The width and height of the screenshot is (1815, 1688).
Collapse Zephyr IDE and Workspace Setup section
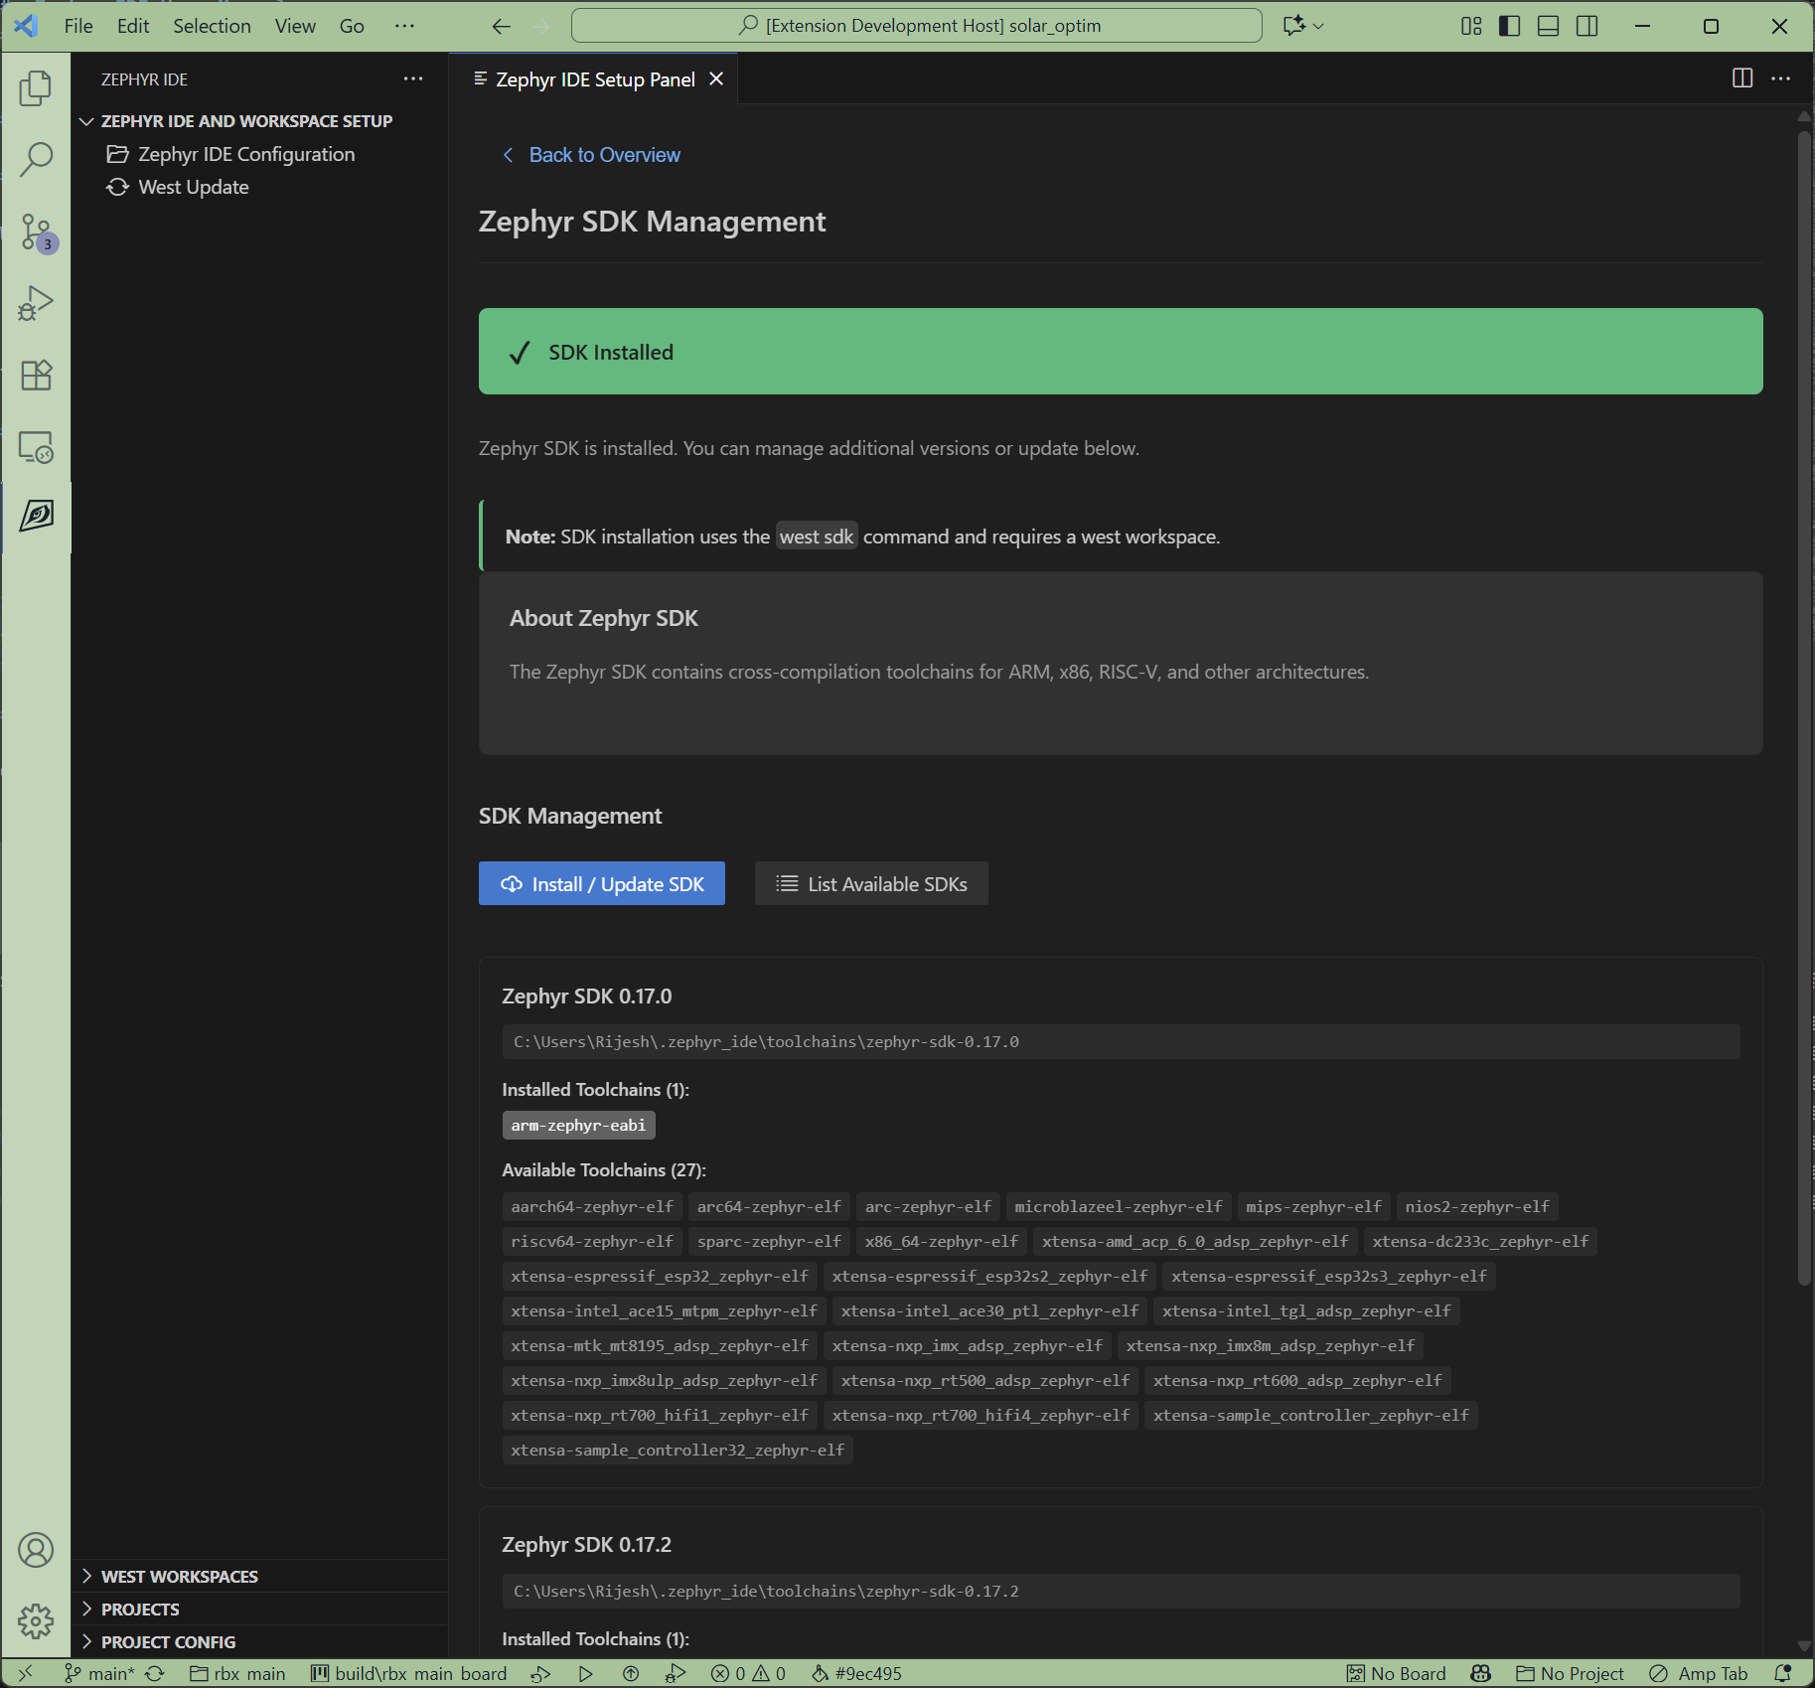click(x=259, y=121)
